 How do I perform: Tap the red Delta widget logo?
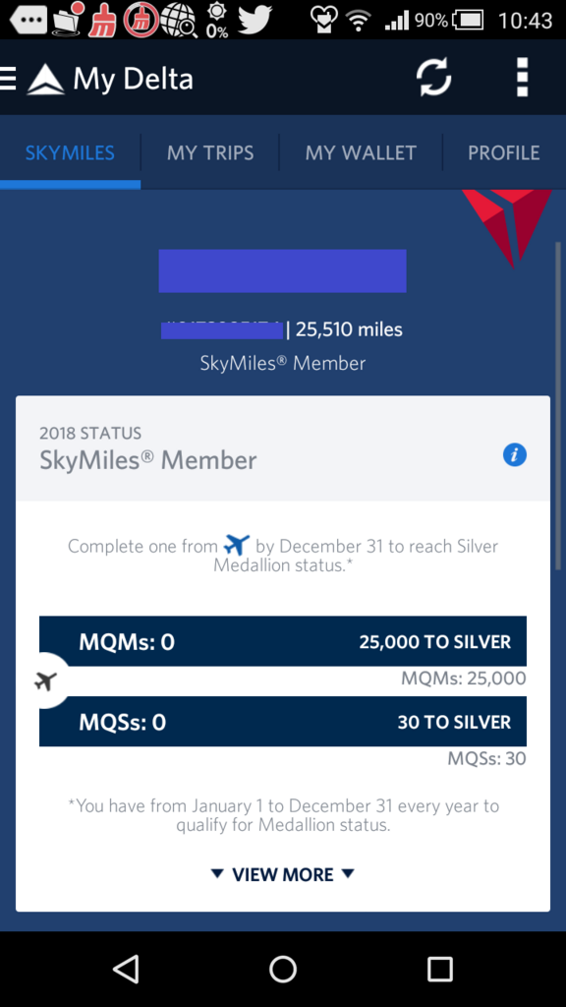point(507,226)
